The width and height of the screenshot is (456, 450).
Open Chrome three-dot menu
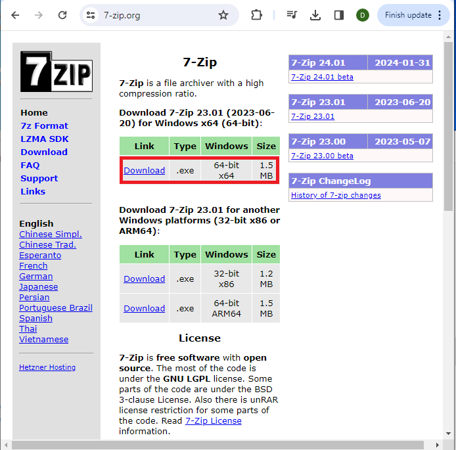440,15
